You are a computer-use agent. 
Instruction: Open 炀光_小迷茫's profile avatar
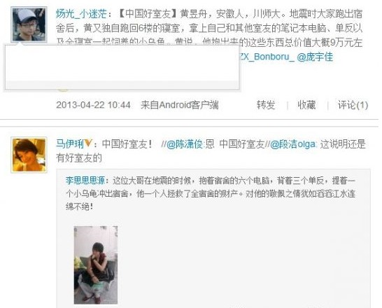tap(29, 24)
